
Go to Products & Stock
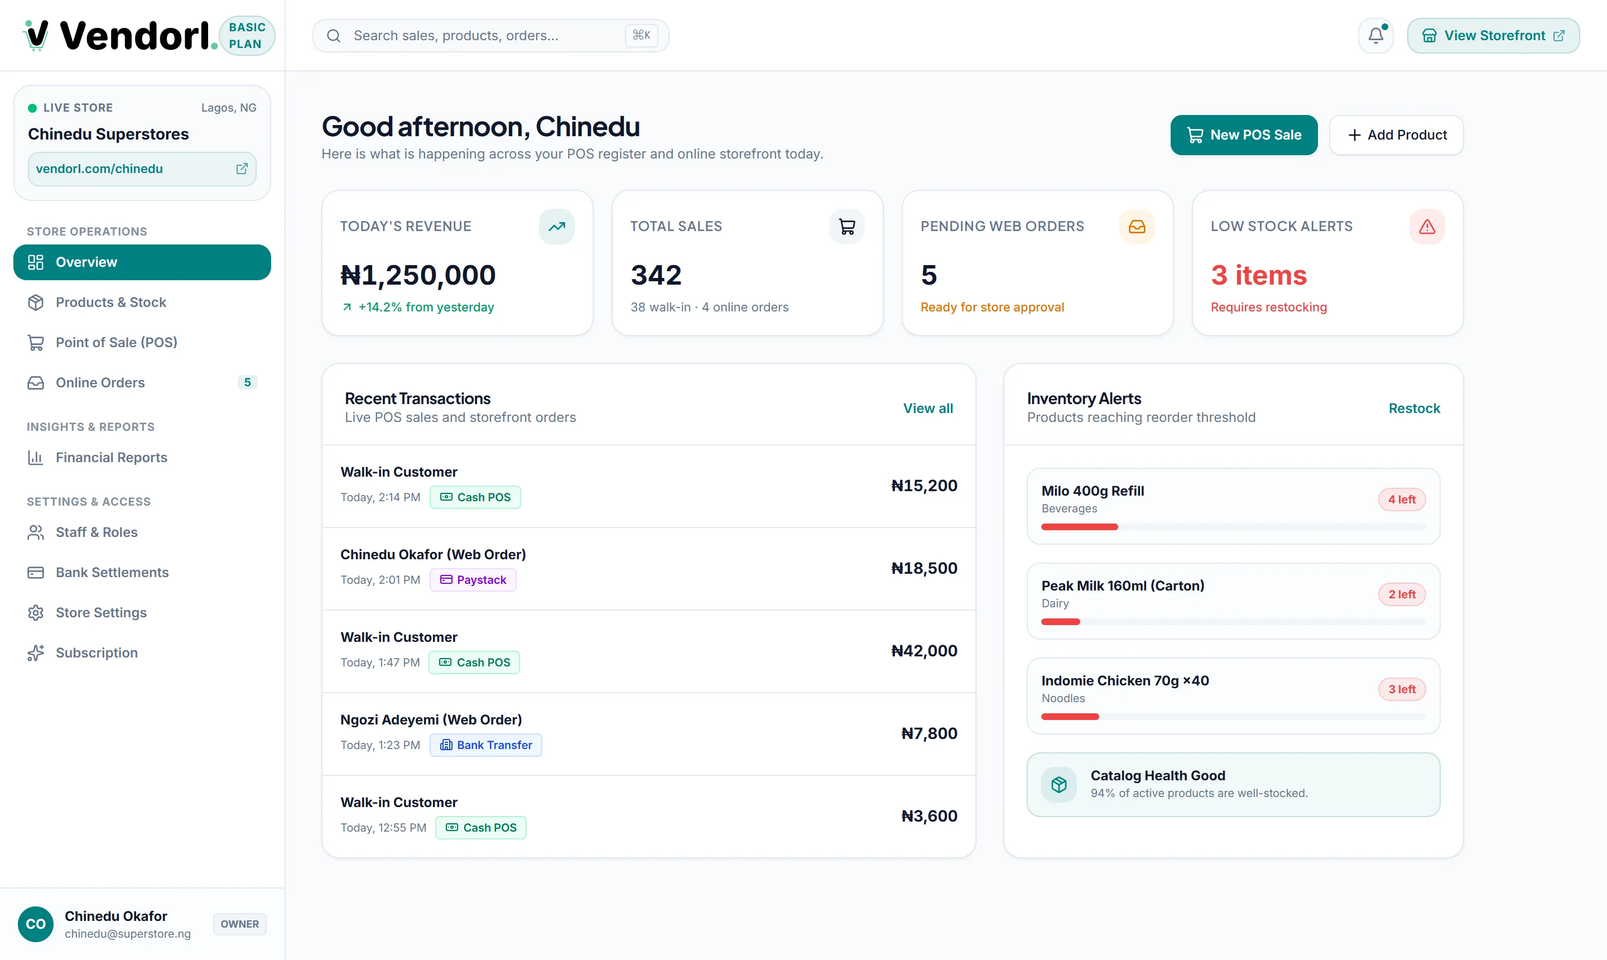pos(142,302)
